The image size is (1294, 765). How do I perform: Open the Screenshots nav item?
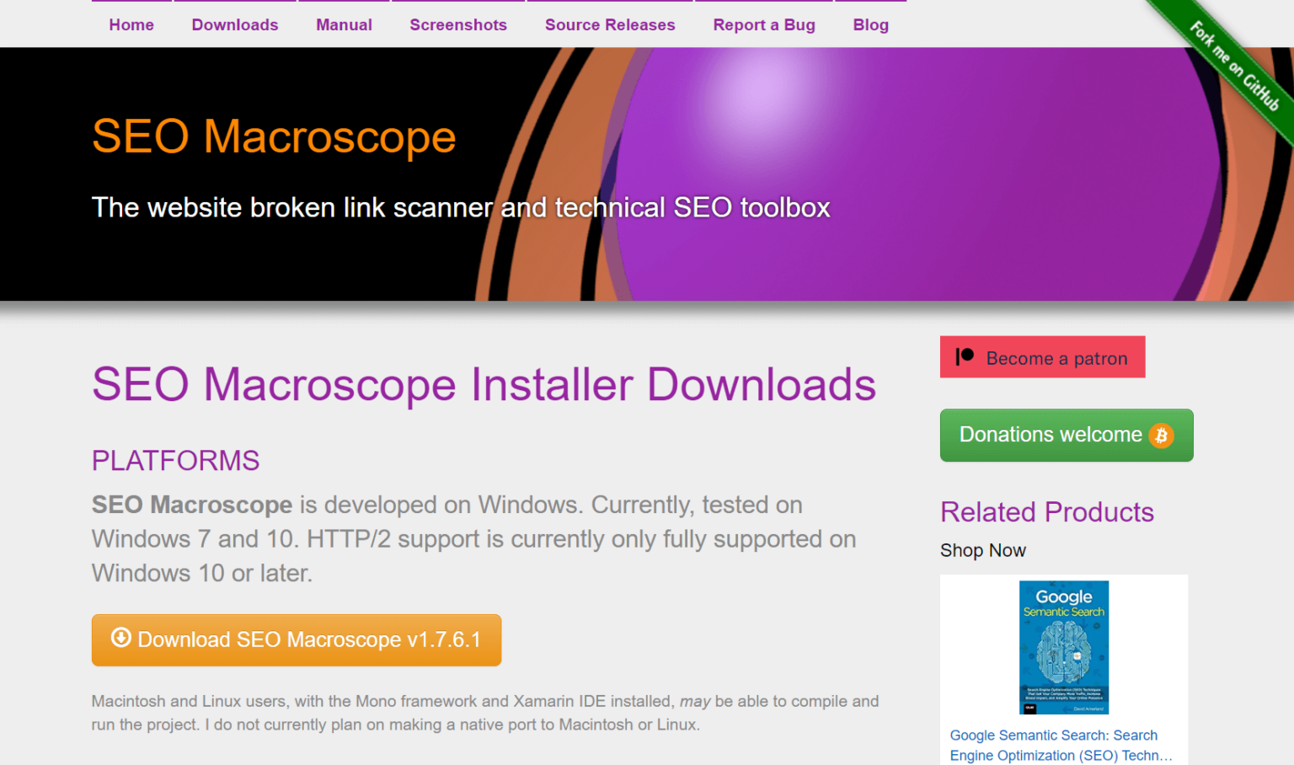[x=458, y=24]
